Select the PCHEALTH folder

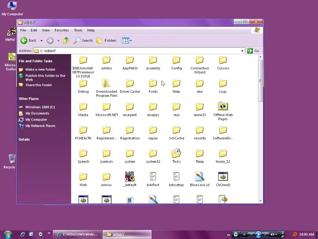tap(83, 133)
